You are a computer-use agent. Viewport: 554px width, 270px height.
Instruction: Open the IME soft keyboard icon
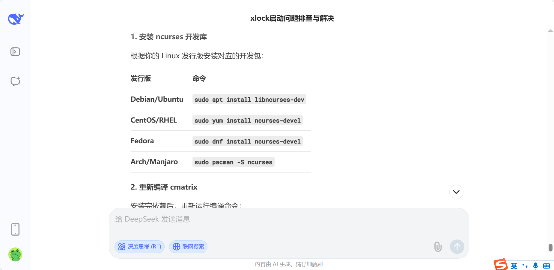547,266
